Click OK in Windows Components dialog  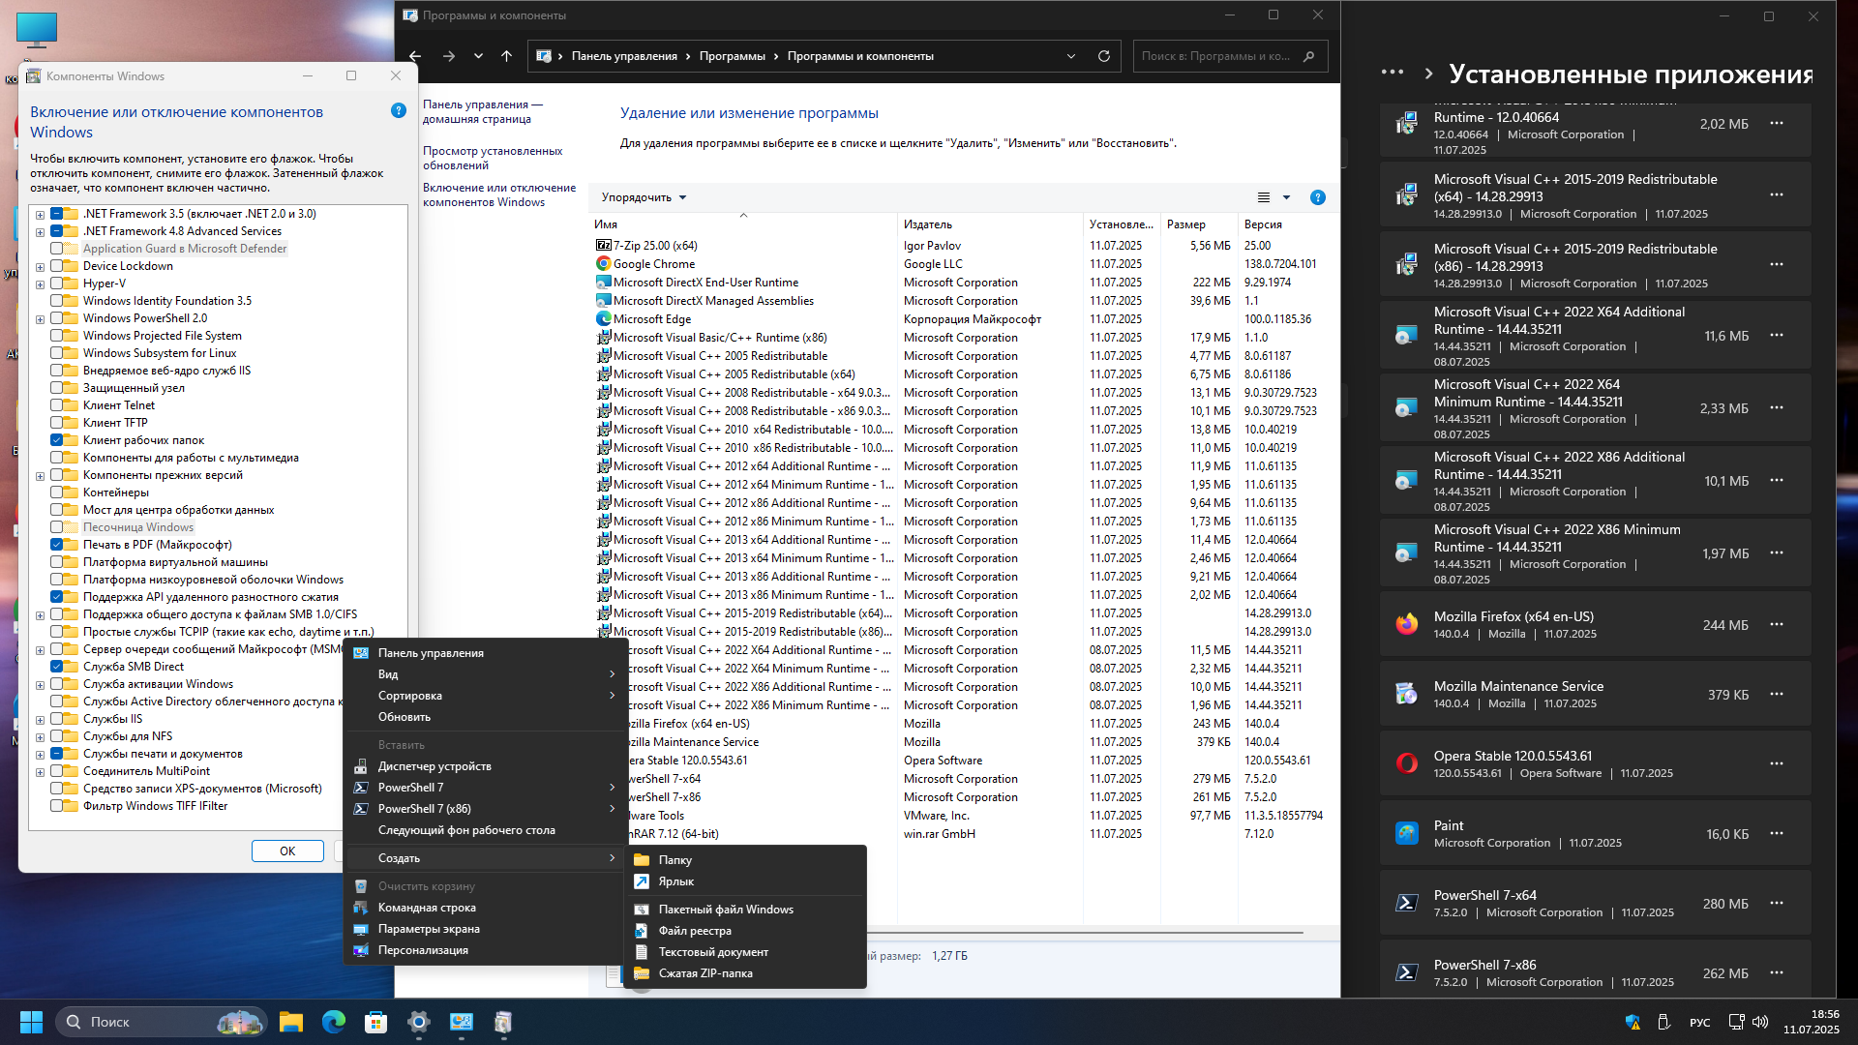287,851
